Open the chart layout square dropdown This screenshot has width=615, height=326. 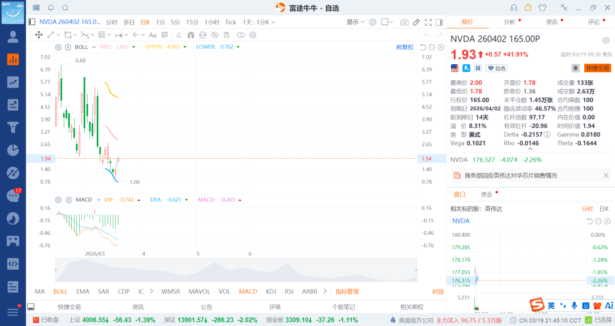tap(387, 22)
